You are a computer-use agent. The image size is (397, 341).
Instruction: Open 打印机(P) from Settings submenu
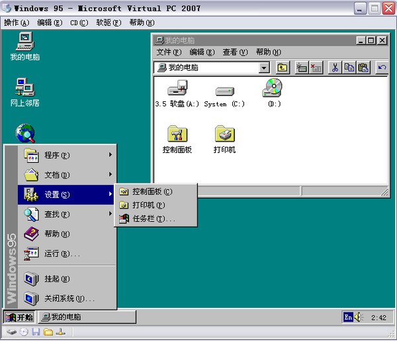click(155, 205)
